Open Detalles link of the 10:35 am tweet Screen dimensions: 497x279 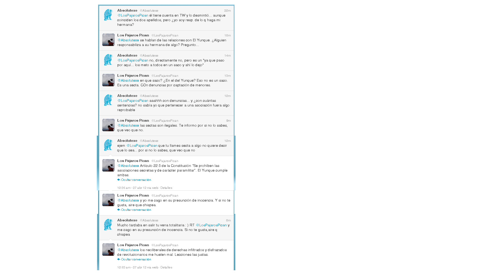166,188
